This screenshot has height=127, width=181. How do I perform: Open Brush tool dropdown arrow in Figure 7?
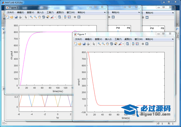[x=123, y=44]
